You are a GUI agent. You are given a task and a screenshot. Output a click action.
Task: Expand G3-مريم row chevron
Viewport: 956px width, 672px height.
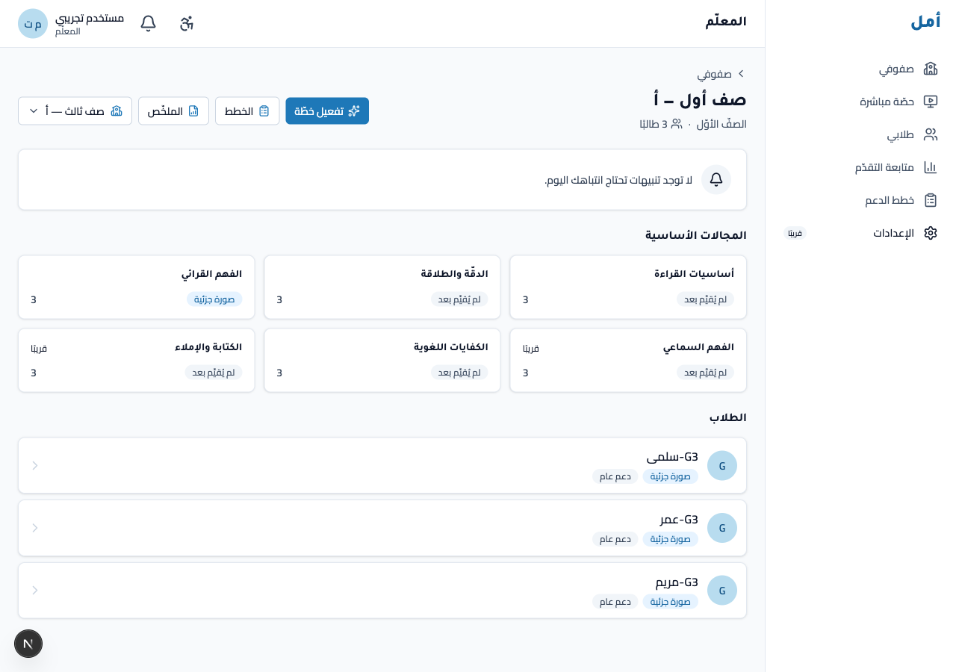35,590
